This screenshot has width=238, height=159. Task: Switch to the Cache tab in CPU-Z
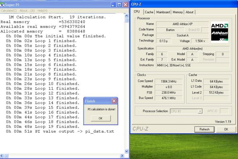pyautogui.click(x=149, y=12)
